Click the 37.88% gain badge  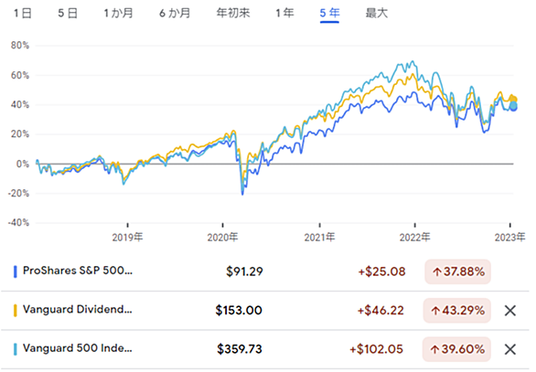pyautogui.click(x=457, y=271)
